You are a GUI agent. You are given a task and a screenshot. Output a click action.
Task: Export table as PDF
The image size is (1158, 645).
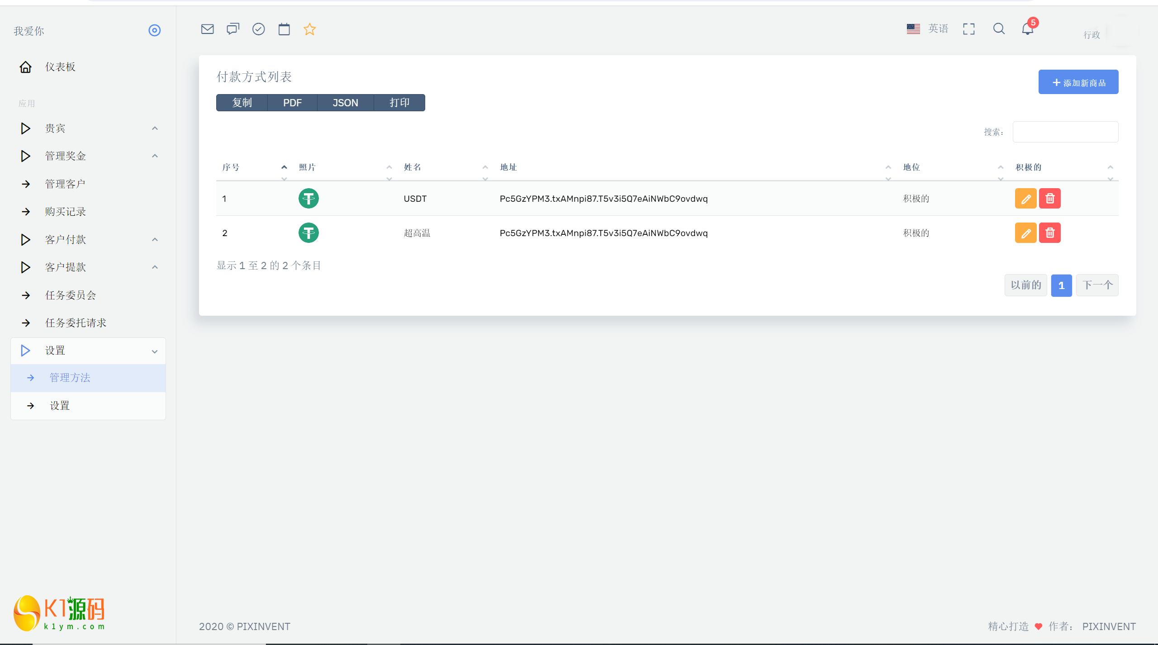(292, 103)
